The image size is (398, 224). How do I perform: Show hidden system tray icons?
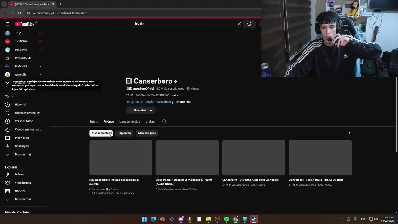[342, 219]
